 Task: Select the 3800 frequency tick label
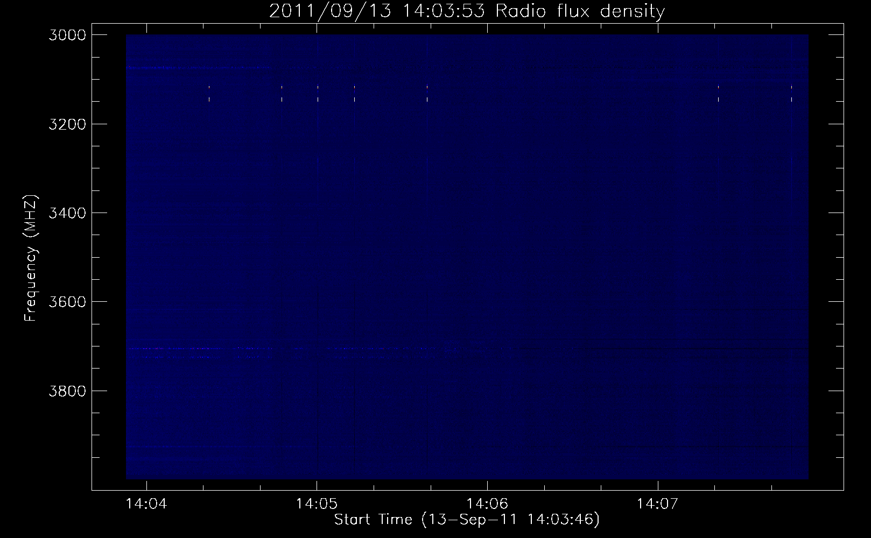point(67,391)
